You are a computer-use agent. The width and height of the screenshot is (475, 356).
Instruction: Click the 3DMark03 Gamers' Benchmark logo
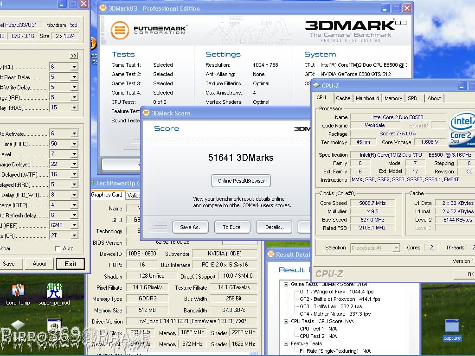pos(355,31)
